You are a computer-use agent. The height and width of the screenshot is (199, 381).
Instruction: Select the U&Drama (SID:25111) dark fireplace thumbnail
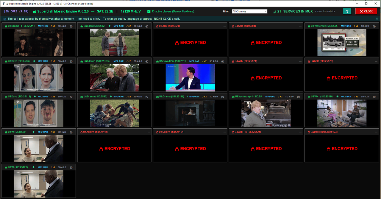click(x=190, y=113)
